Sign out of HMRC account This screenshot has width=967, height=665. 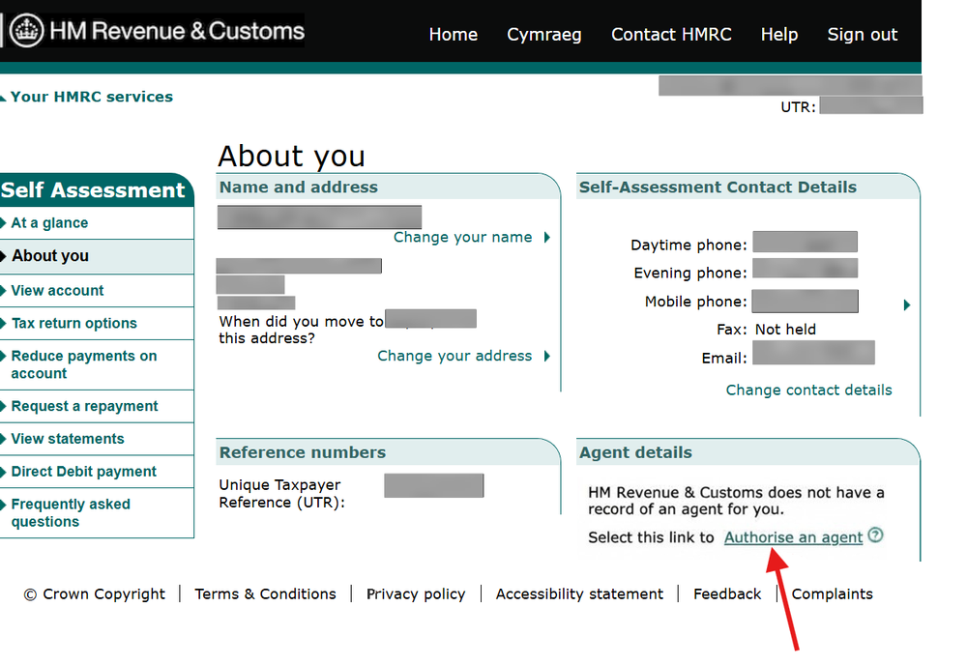pos(863,35)
